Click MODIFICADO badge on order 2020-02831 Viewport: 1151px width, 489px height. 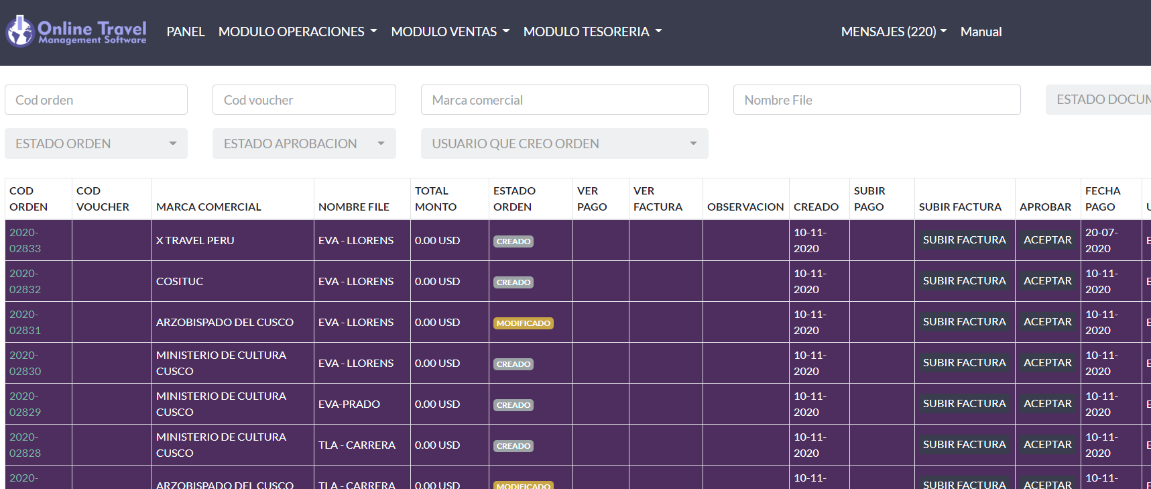tap(523, 323)
